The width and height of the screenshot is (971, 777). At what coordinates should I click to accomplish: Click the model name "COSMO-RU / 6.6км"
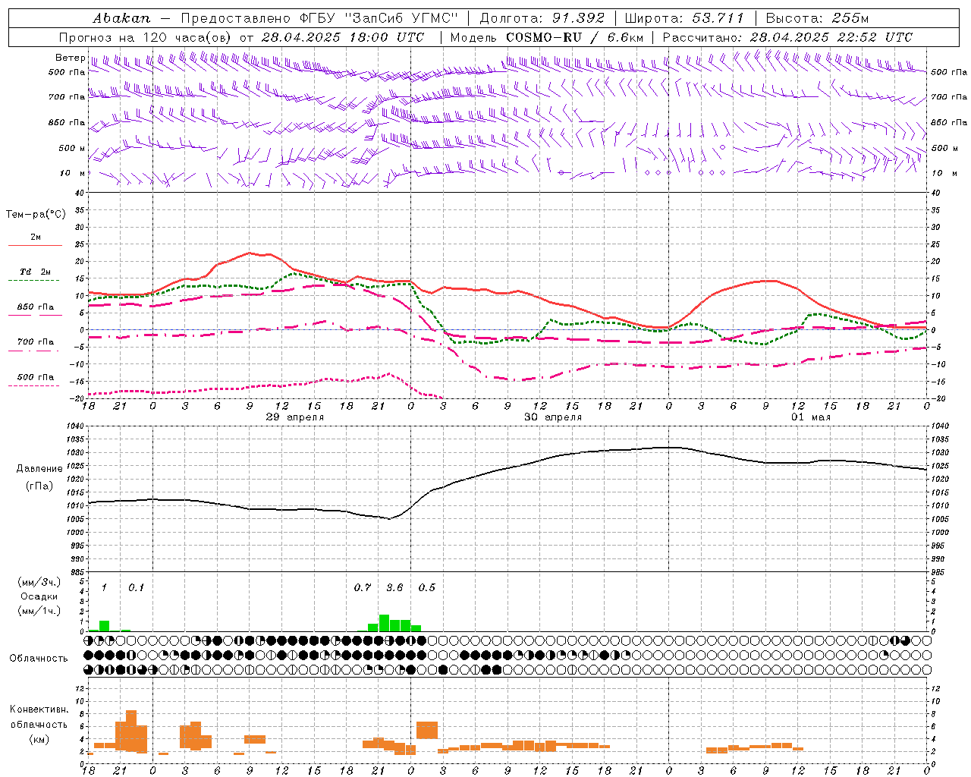[575, 37]
